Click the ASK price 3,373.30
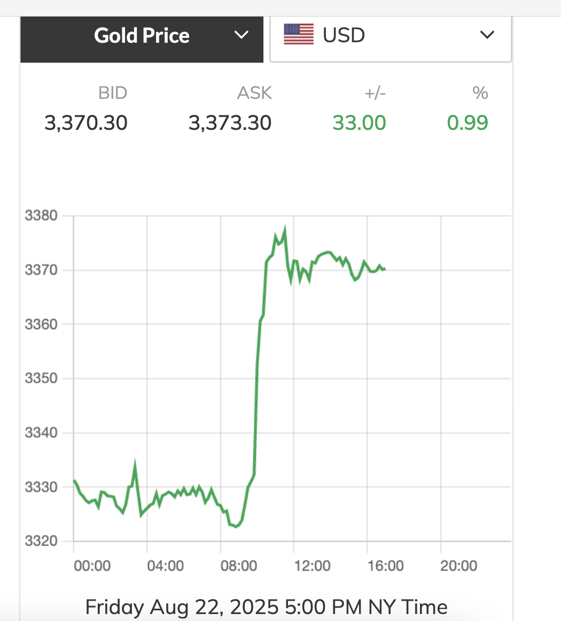Screen dimensions: 561x621 click(x=230, y=123)
